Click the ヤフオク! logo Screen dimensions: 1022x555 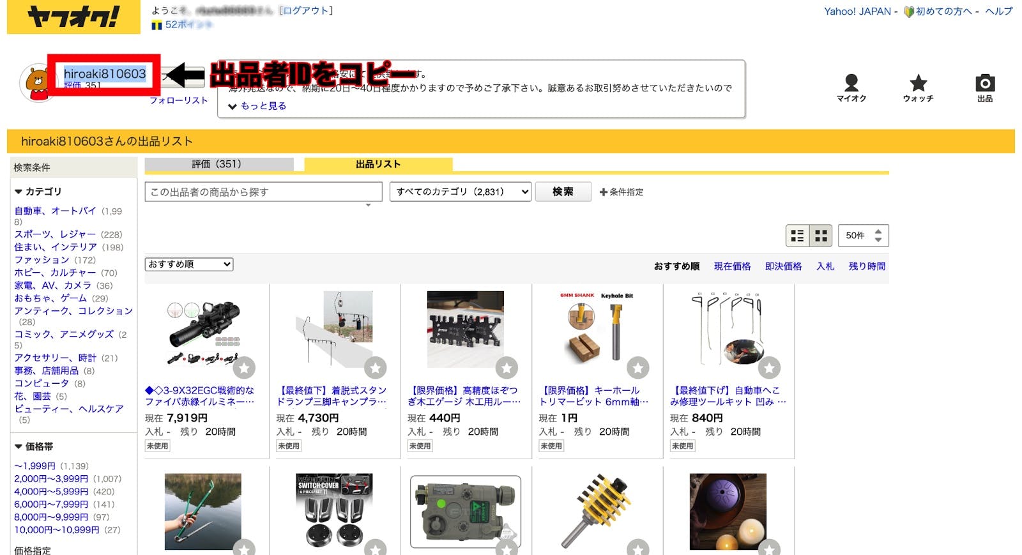(x=73, y=17)
